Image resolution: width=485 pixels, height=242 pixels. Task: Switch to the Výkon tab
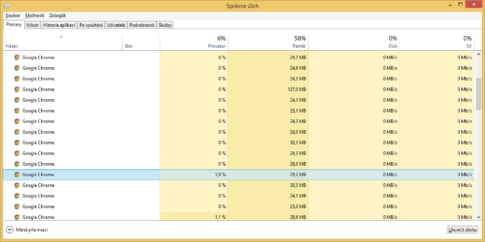pyautogui.click(x=33, y=25)
